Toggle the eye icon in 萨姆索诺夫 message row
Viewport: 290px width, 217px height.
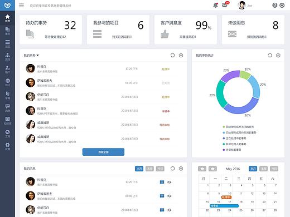(x=169, y=196)
